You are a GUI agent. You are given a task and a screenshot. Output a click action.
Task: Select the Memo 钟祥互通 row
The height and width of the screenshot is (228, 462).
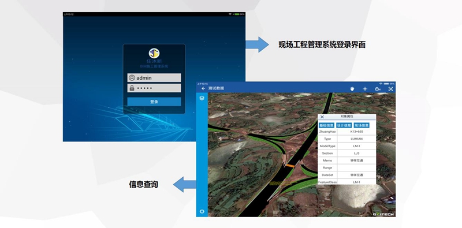(347, 160)
